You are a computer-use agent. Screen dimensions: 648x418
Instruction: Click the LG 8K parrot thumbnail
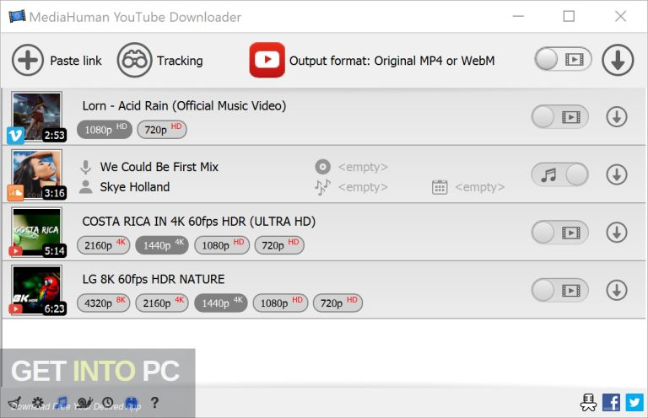(x=37, y=290)
